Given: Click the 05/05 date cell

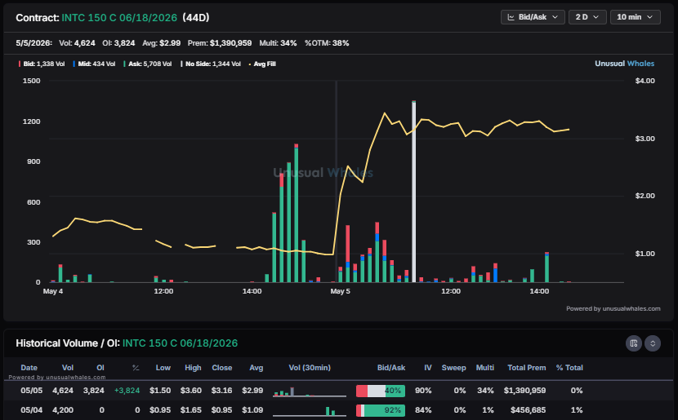Looking at the screenshot, I should pyautogui.click(x=32, y=391).
